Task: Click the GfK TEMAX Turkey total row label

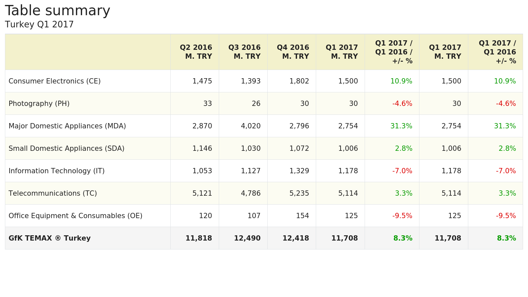Action: click(x=49, y=238)
